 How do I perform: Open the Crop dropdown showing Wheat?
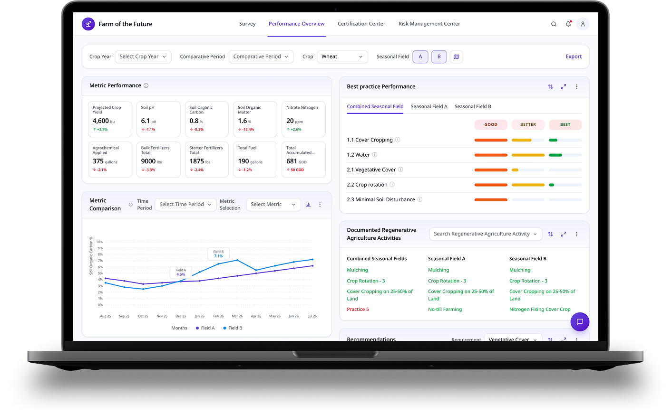point(342,56)
